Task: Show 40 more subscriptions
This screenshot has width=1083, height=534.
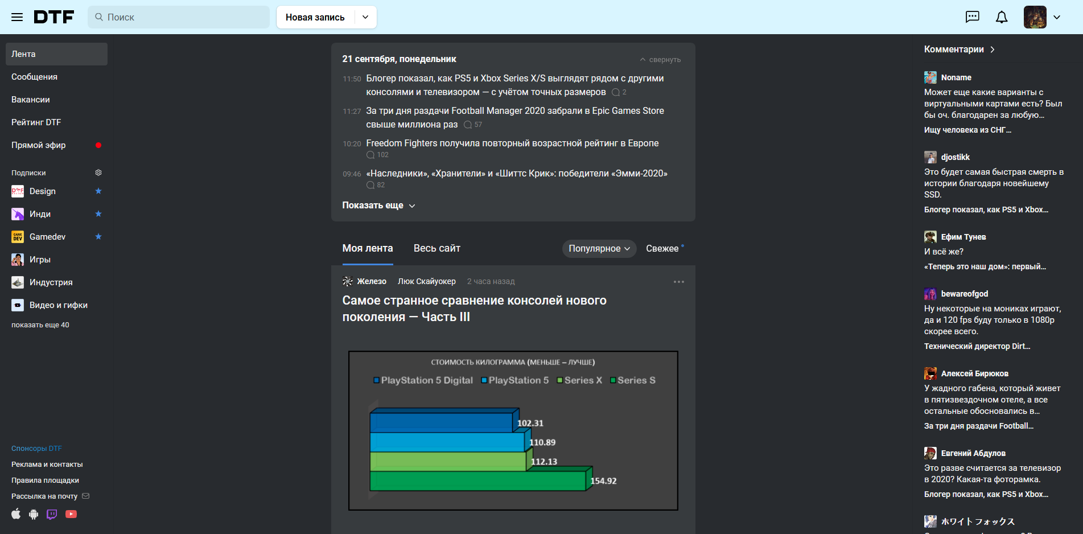Action: [40, 325]
